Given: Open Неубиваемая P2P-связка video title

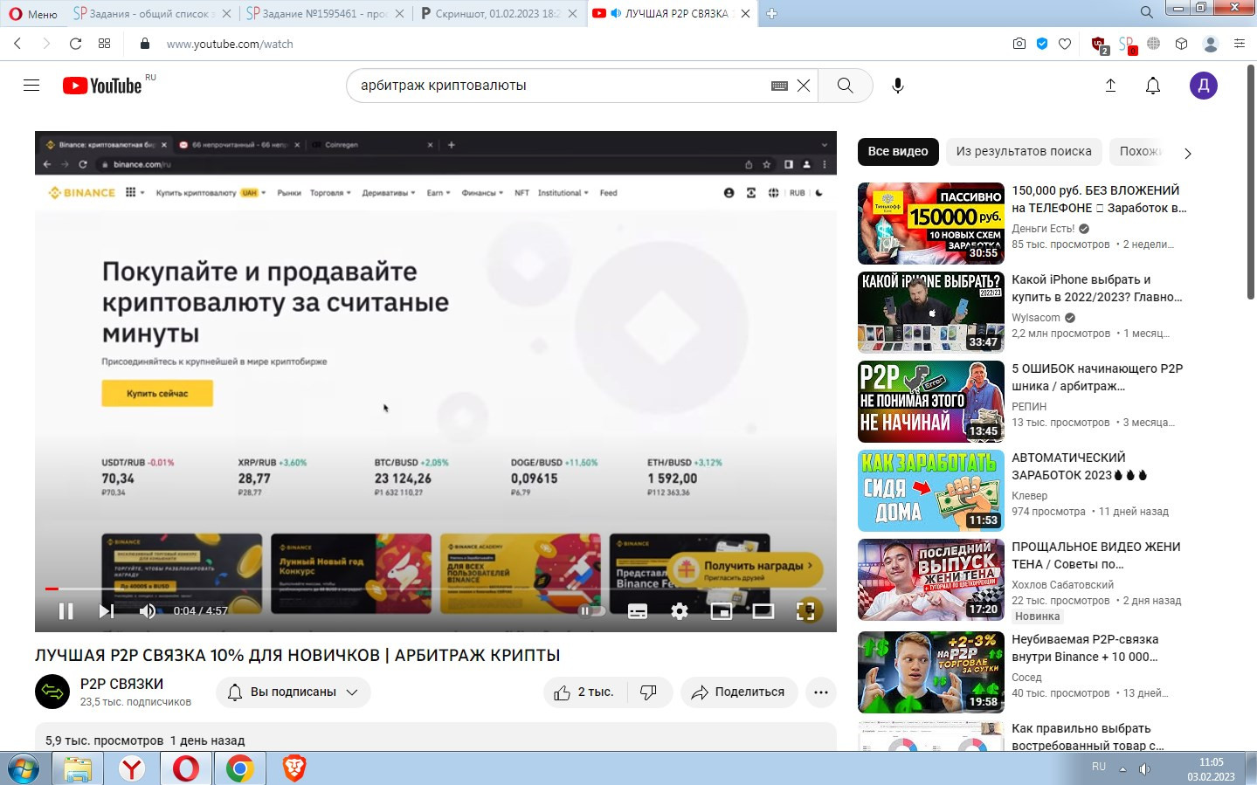Looking at the screenshot, I should point(1085,648).
